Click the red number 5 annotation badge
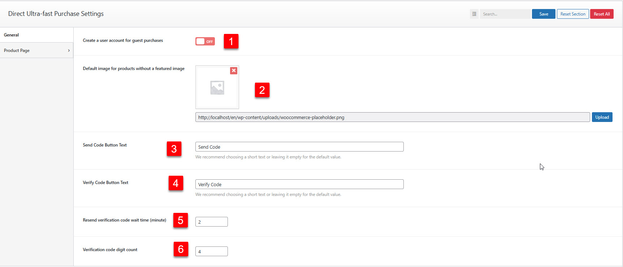 point(180,220)
